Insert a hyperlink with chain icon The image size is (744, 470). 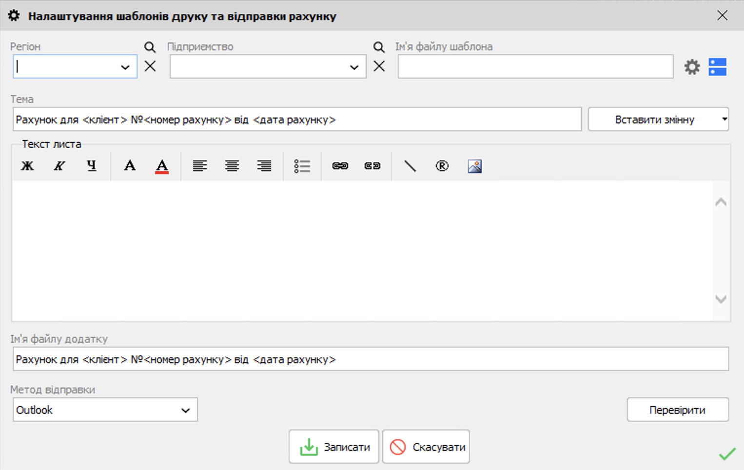(x=340, y=166)
